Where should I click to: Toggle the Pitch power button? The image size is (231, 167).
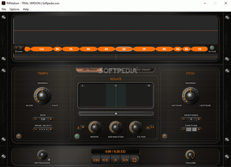click(x=165, y=136)
